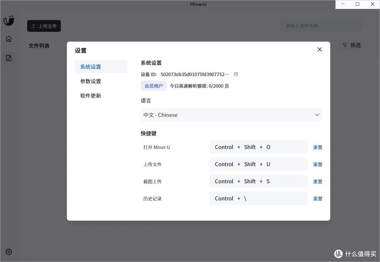Expand the language dropdown chevron
The image size is (380, 262).
coord(317,115)
